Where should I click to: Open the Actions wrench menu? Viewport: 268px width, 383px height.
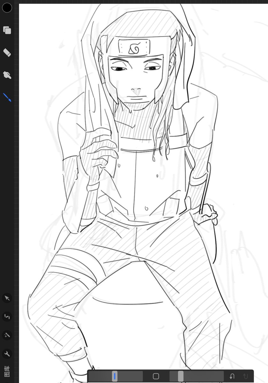(7, 354)
